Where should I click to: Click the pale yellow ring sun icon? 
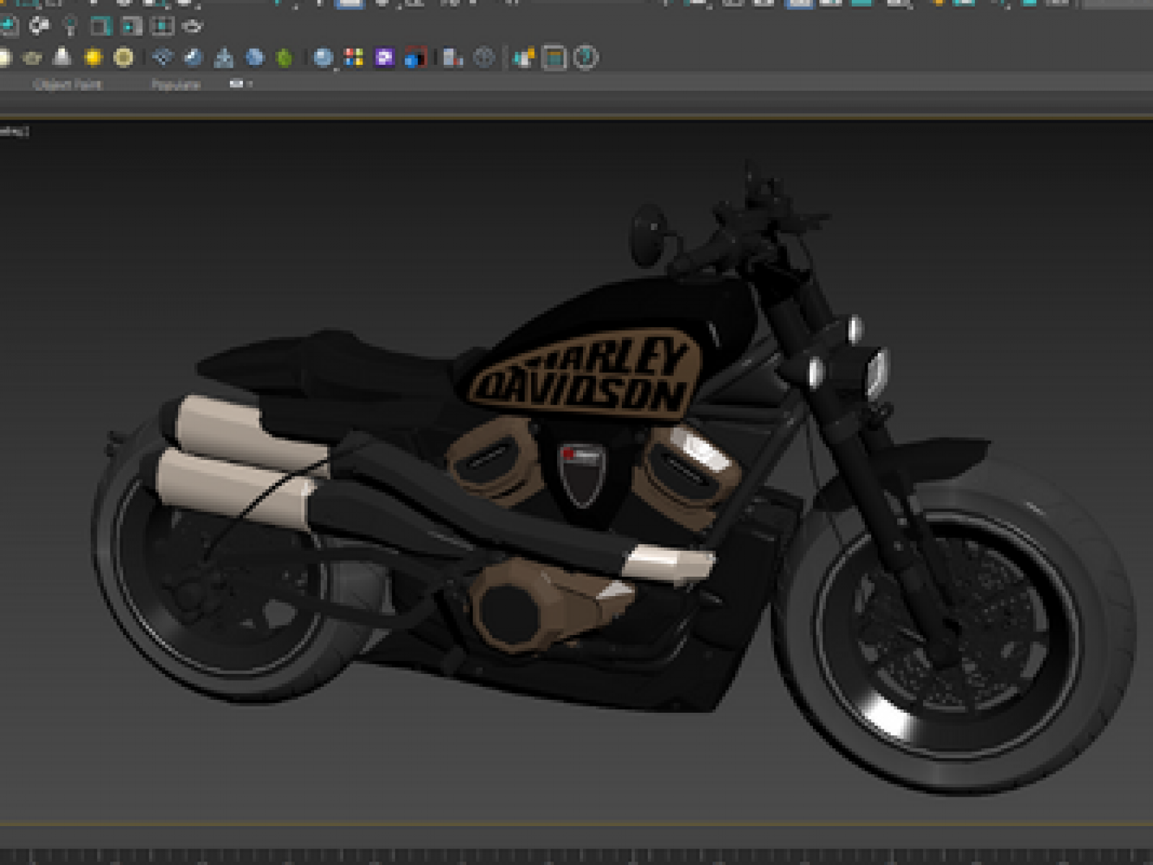coord(124,57)
